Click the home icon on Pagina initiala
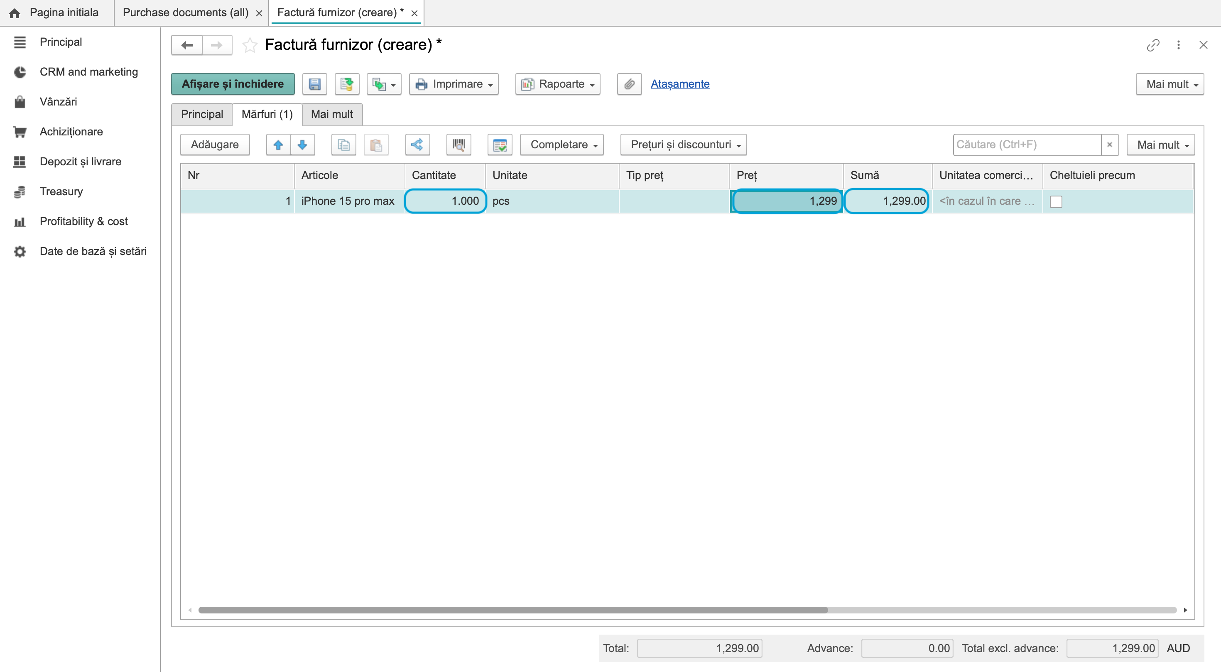The image size is (1221, 672). [15, 13]
